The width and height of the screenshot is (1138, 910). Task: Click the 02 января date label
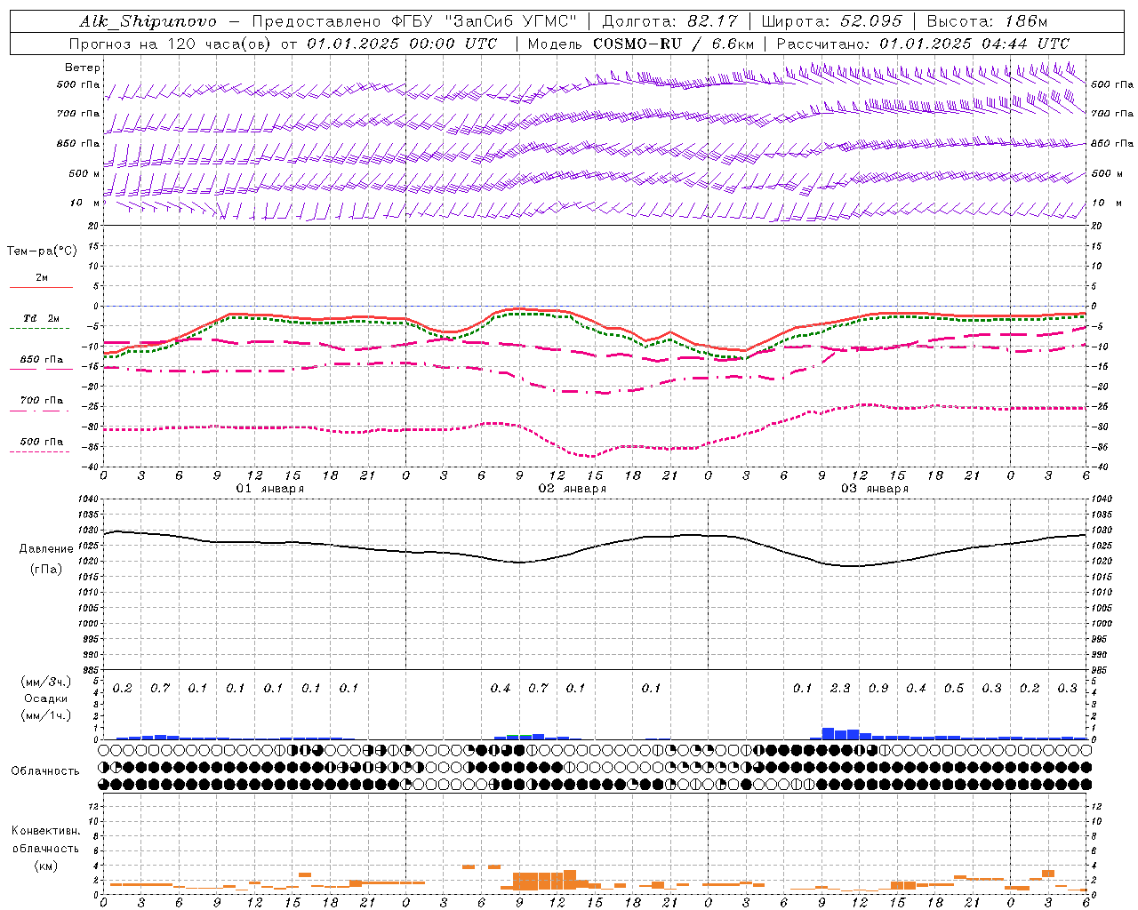572,489
